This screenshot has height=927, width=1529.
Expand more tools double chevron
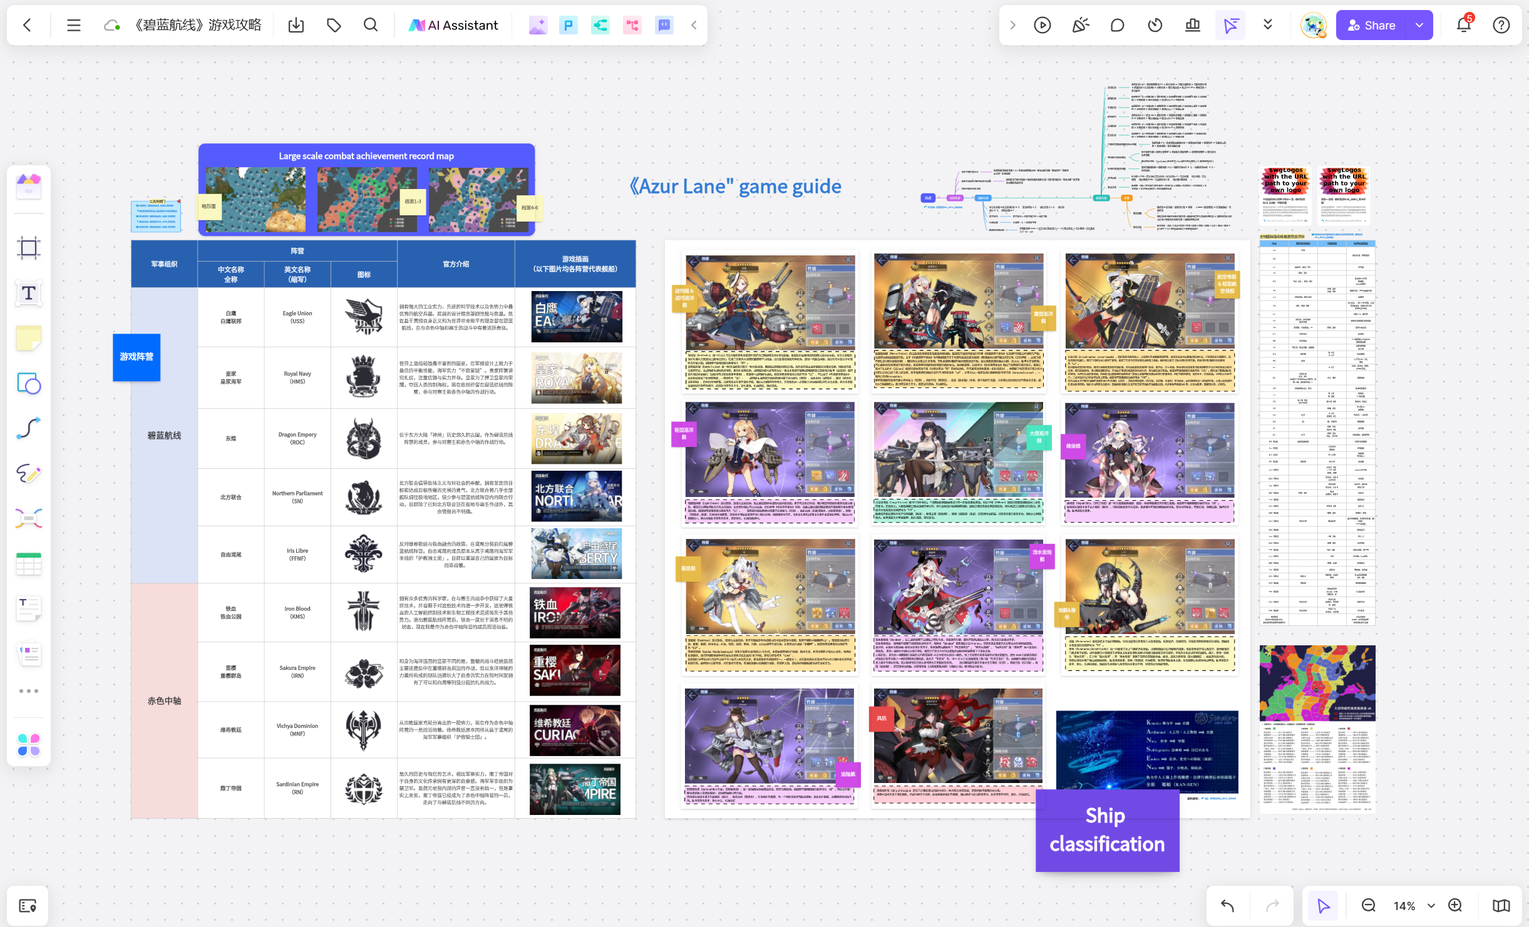pyautogui.click(x=1268, y=25)
